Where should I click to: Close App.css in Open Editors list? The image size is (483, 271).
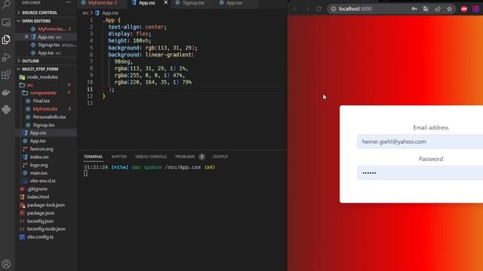pyautogui.click(x=26, y=37)
